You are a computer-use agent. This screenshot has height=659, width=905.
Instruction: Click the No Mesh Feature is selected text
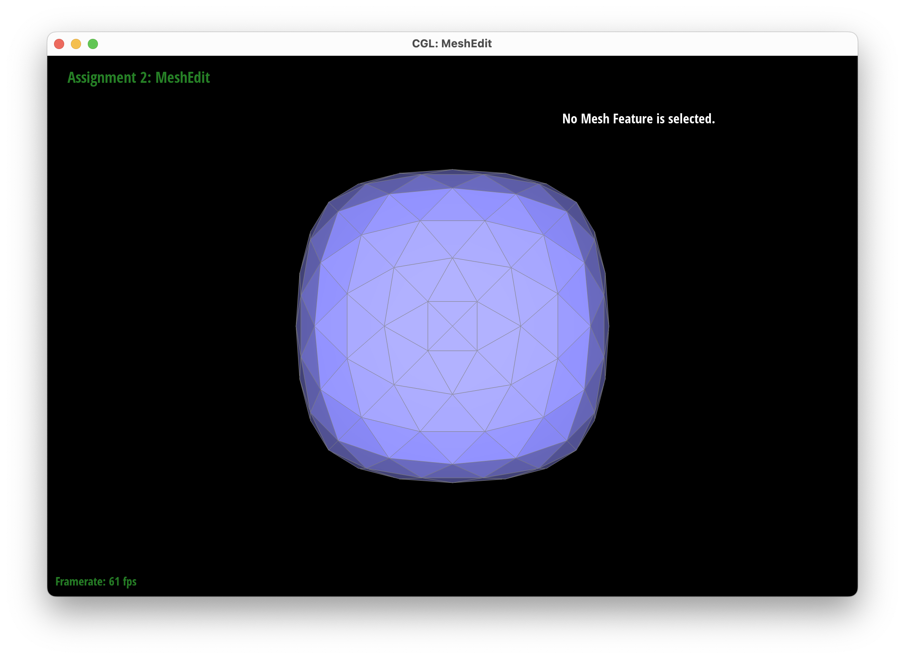point(639,119)
